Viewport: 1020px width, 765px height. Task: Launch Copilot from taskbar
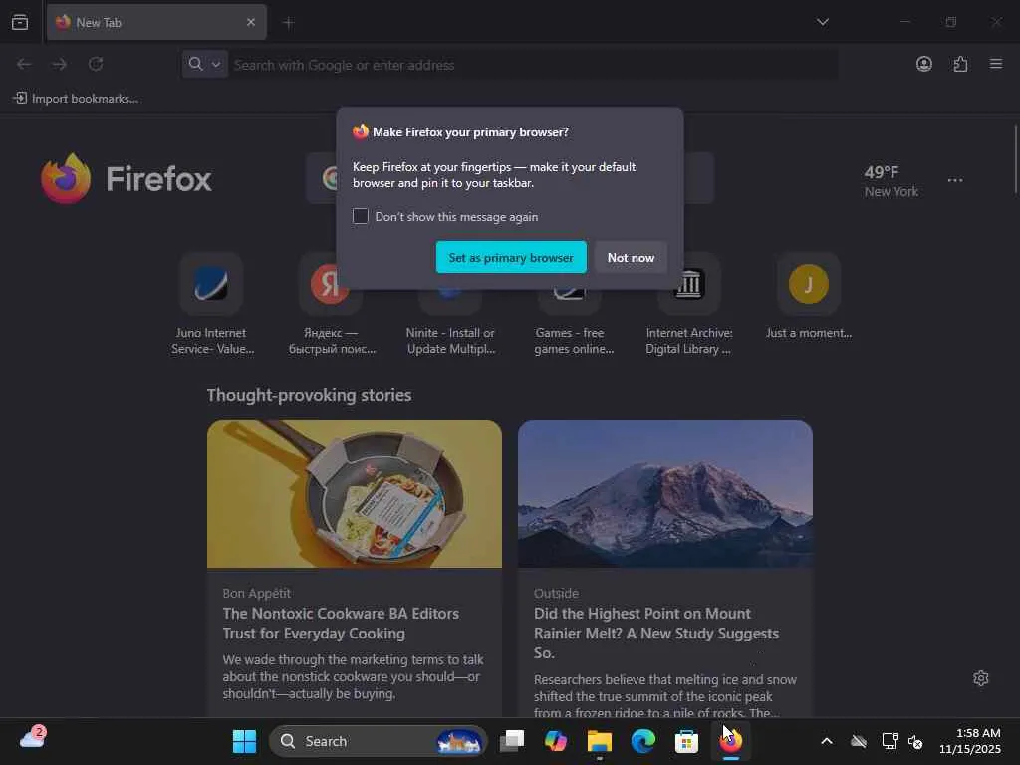tap(556, 741)
